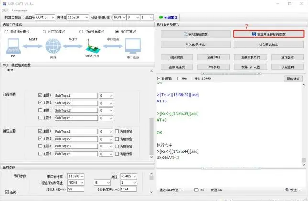This screenshot has height=201, width=308.
Task: Click the PubTopic4 input field
Action: pos(76,154)
